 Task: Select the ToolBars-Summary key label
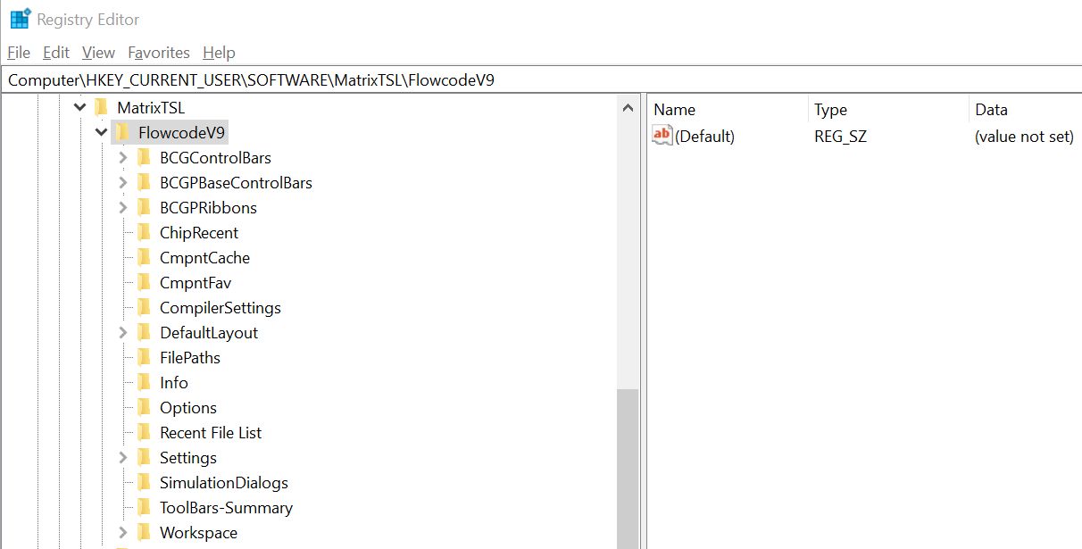pyautogui.click(x=227, y=508)
